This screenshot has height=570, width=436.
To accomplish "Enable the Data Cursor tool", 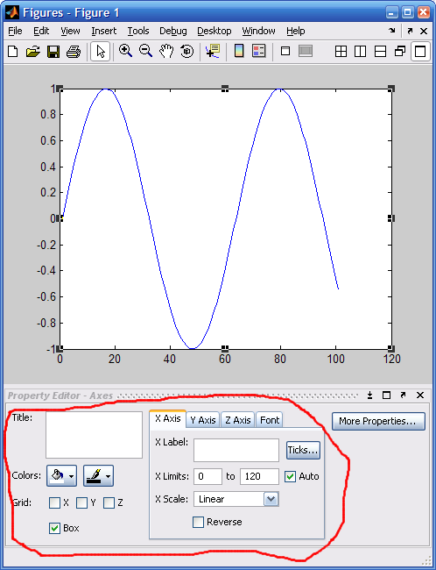I will (213, 51).
